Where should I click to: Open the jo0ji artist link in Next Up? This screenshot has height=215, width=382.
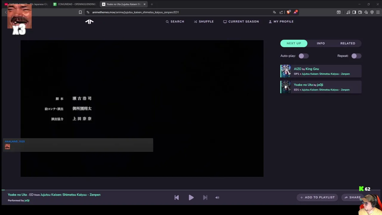(x=320, y=85)
